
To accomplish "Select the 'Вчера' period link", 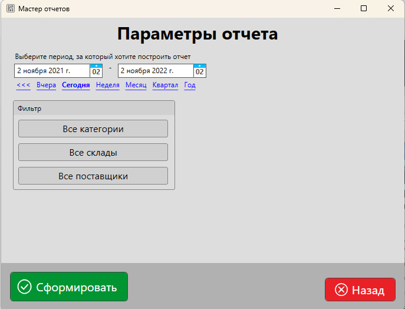I will coord(46,86).
